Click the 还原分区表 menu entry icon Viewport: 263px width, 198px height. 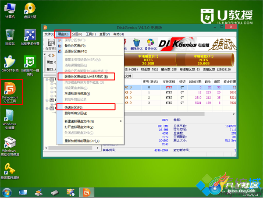(60, 51)
